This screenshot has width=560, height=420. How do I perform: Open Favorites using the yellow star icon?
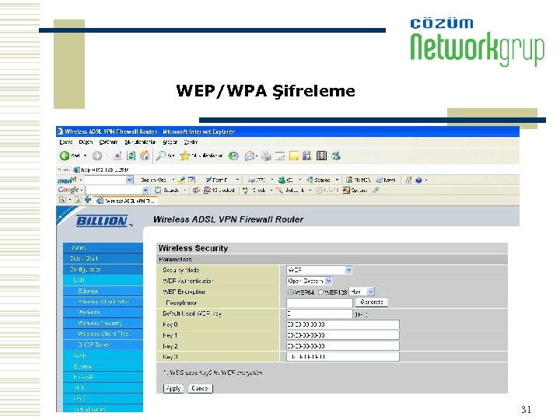[x=184, y=156]
